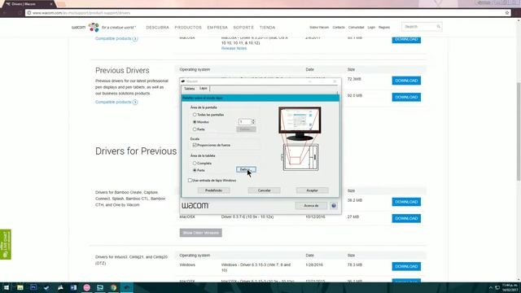Open the green Live Chat side tab

(6, 244)
